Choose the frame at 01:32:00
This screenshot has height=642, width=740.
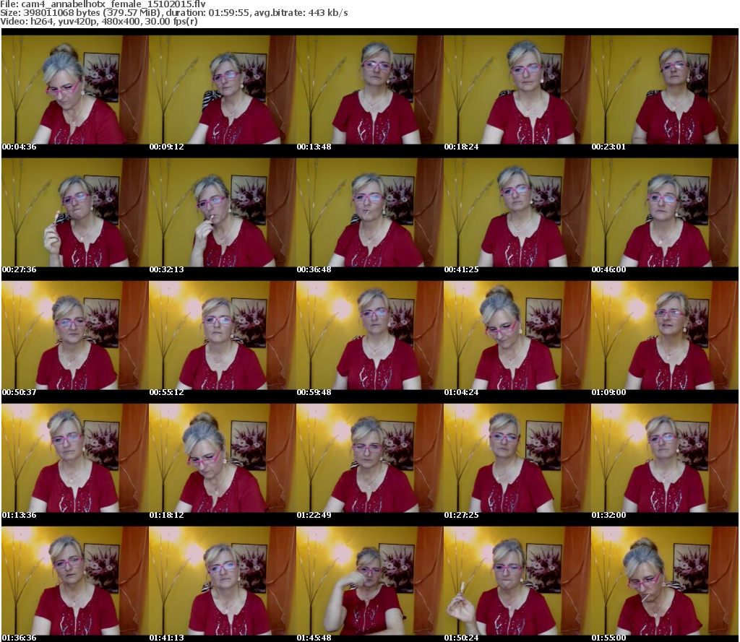(x=665, y=458)
